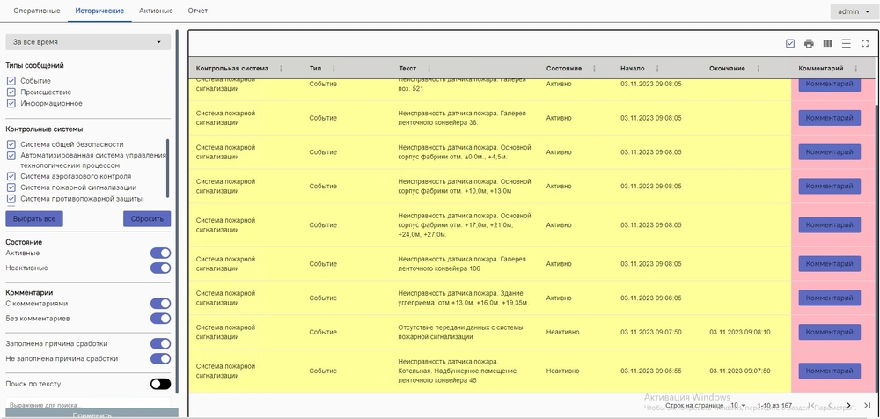Open the show/hide columns icon
The height and width of the screenshot is (419, 880).
[827, 43]
